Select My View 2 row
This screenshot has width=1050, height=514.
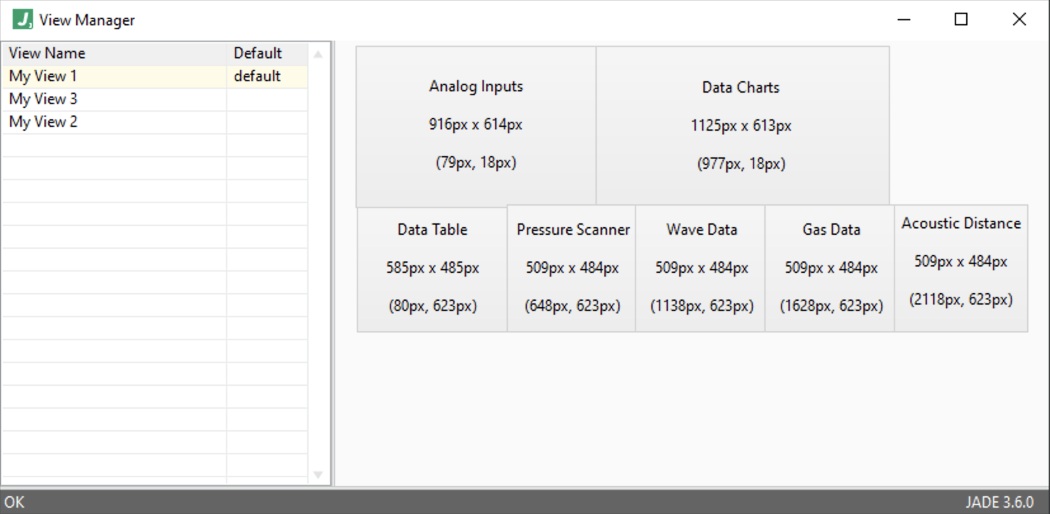point(155,122)
